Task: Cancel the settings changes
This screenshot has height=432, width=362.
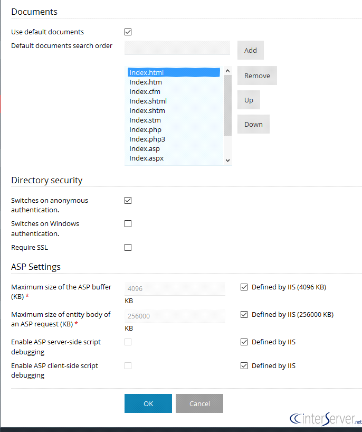Action: coord(199,403)
